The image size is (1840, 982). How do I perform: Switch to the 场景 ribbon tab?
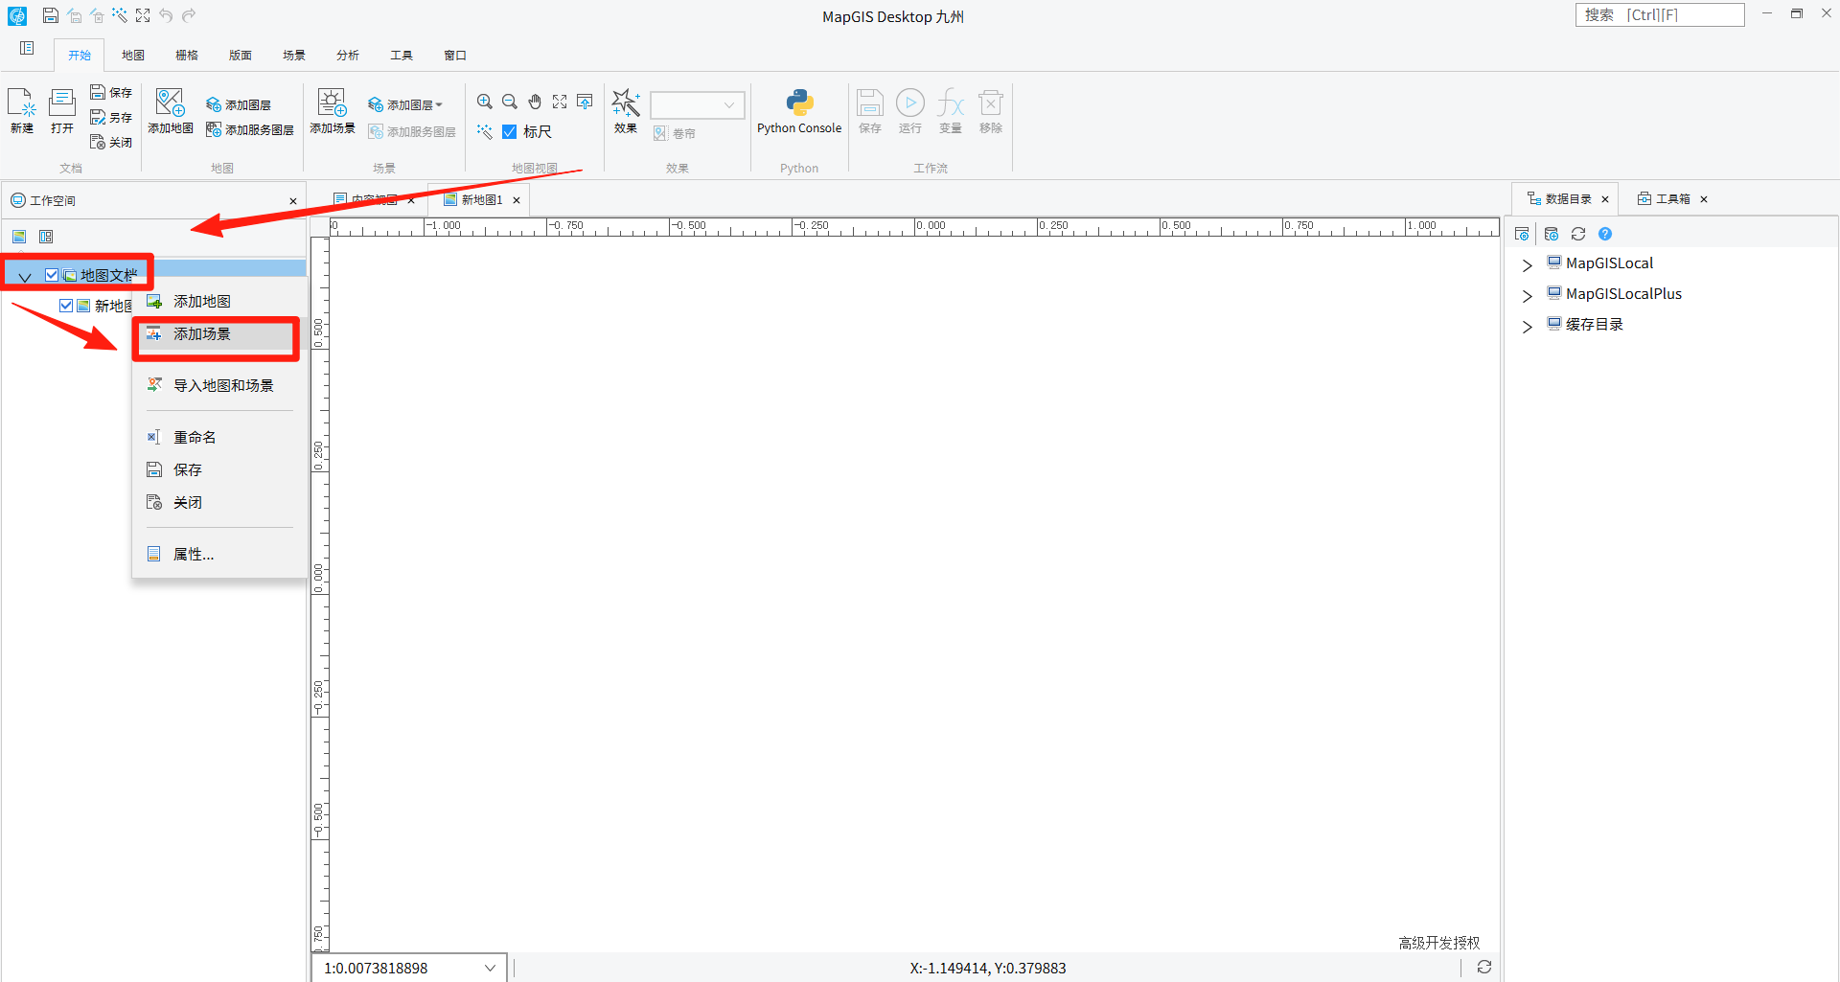pos(294,56)
